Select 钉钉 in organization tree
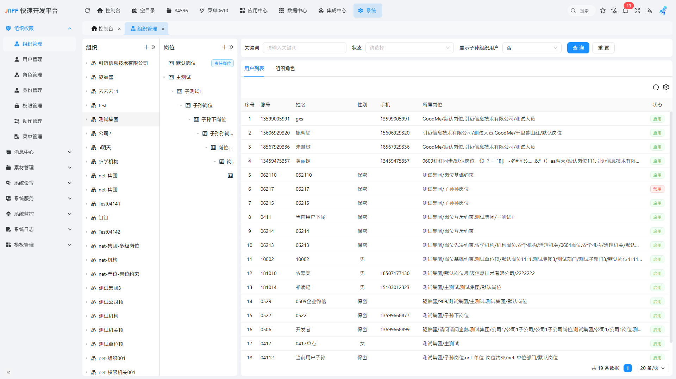The image size is (676, 379). click(x=121, y=218)
